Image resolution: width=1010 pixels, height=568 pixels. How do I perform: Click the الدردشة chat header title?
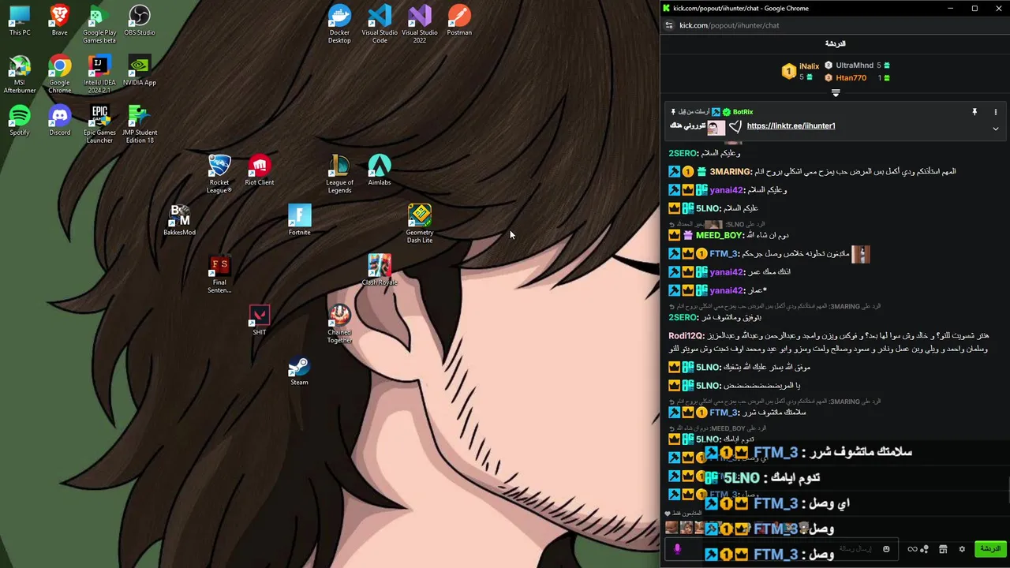(x=835, y=43)
